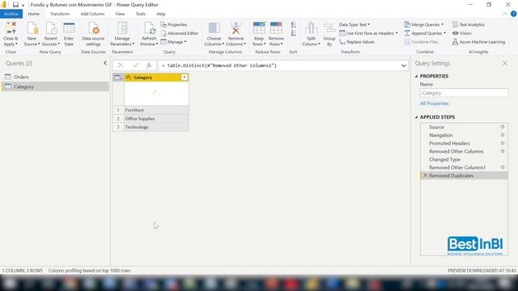The width and height of the screenshot is (518, 291).
Task: Click the query Name input field
Action: click(x=464, y=93)
